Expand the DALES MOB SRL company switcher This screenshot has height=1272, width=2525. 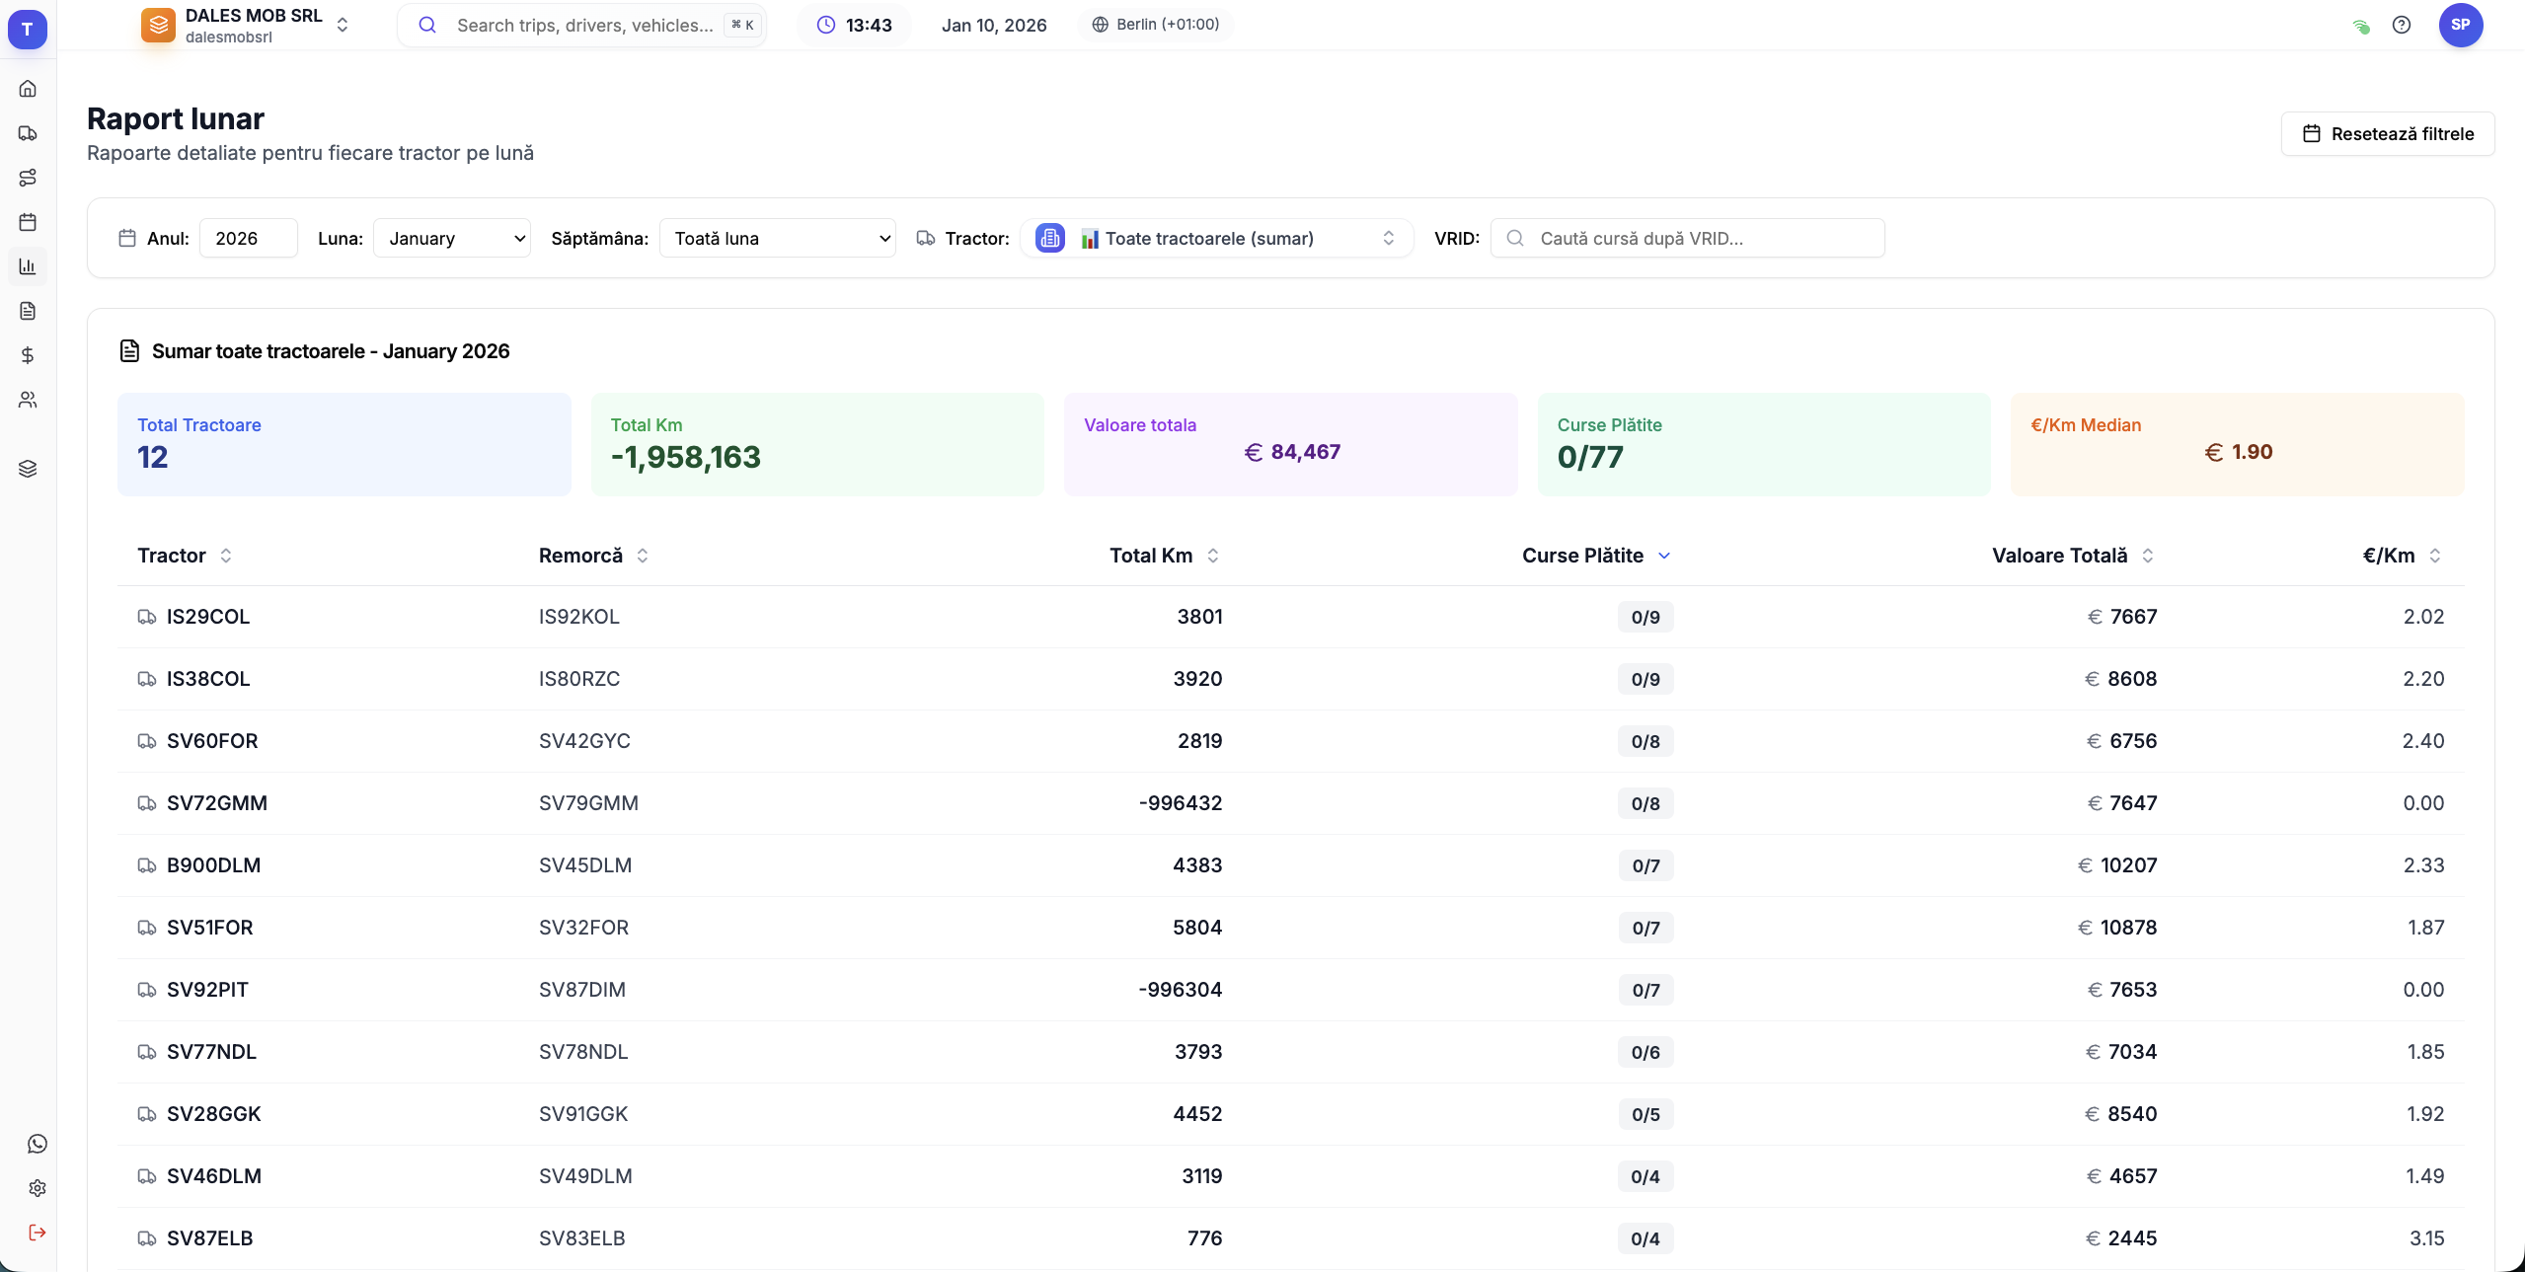[x=255, y=25]
